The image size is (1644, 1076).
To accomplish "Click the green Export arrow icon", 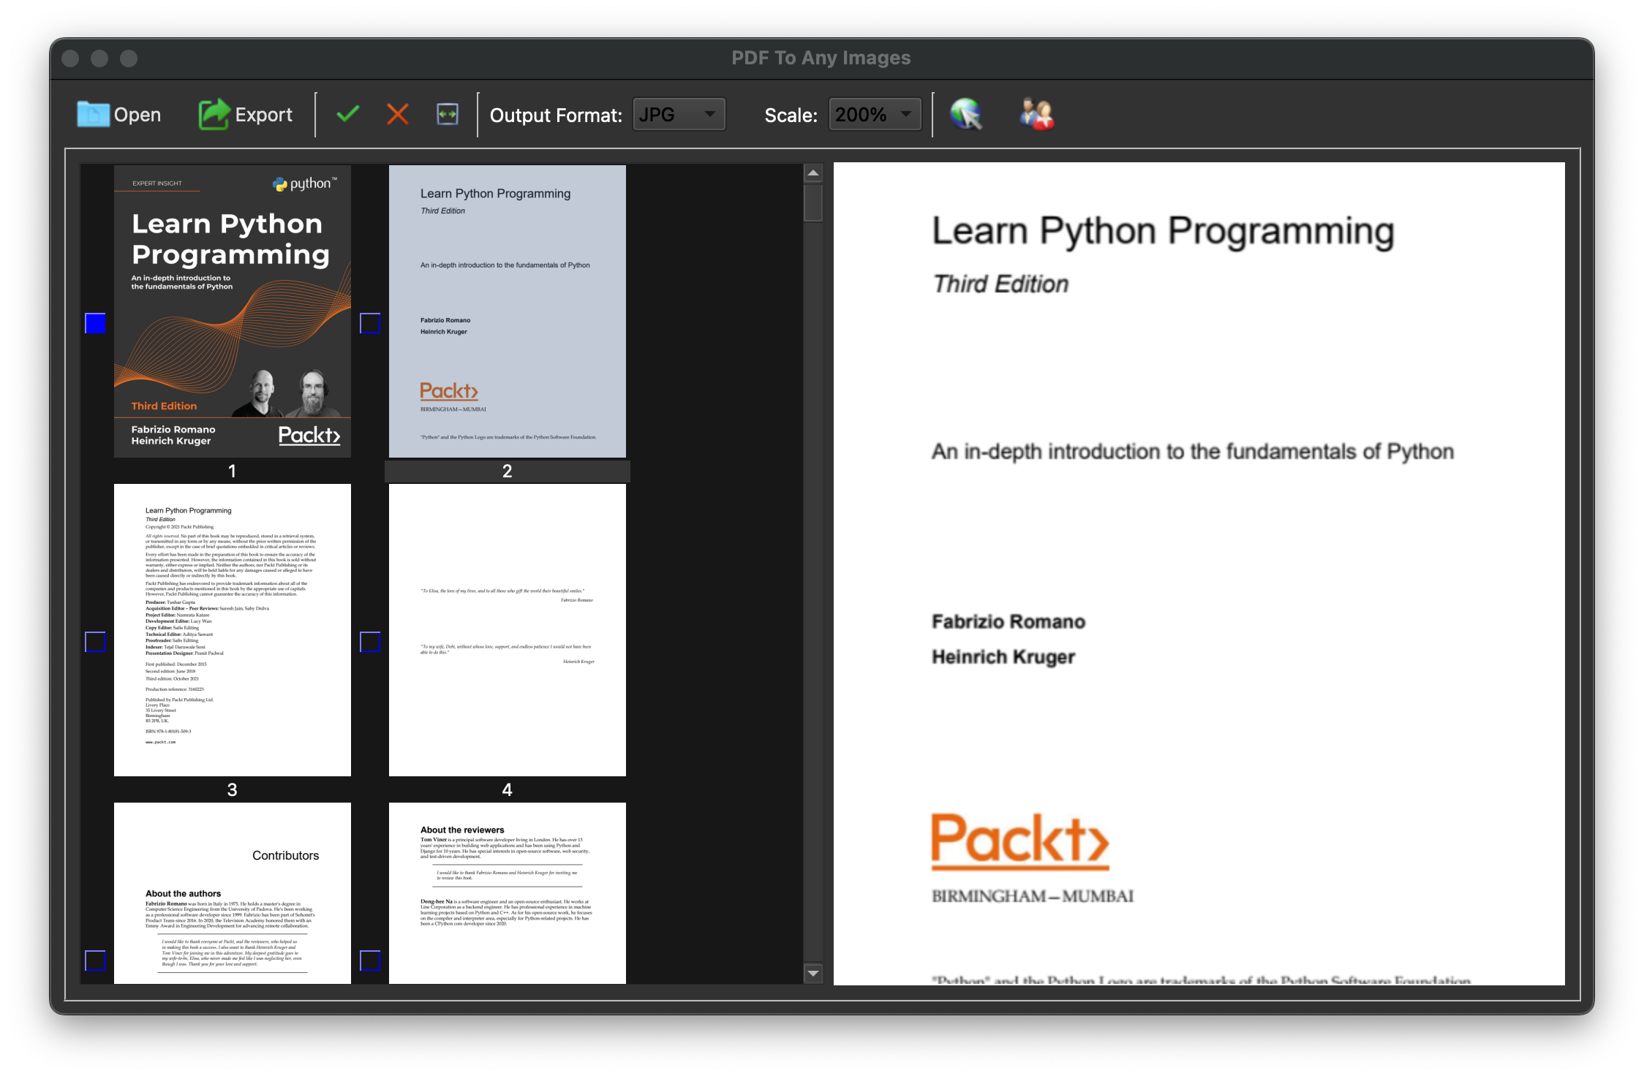I will [x=214, y=114].
